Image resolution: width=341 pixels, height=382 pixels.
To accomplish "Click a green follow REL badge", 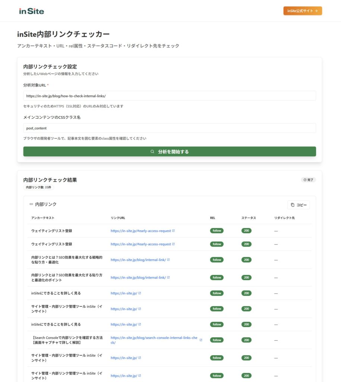I will pyautogui.click(x=217, y=231).
